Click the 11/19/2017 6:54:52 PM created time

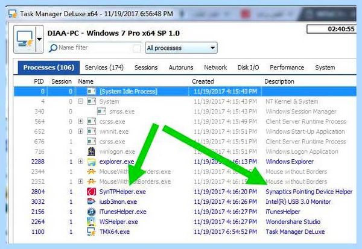[x=225, y=232]
